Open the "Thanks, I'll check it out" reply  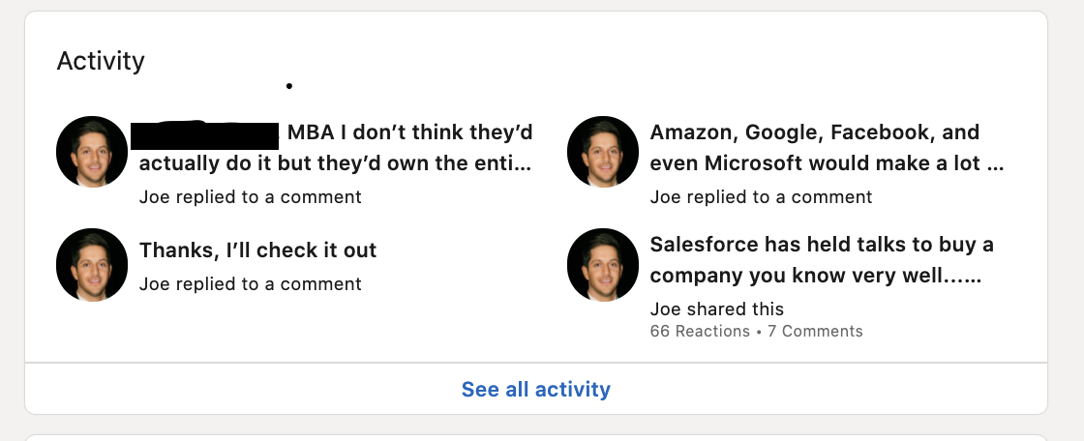pos(257,250)
